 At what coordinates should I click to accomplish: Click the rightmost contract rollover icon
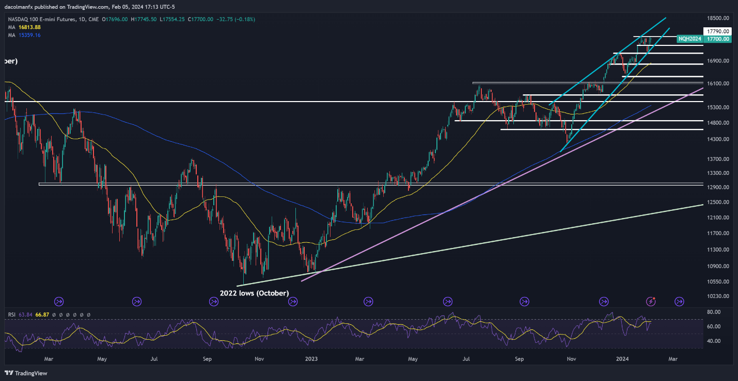pos(679,301)
